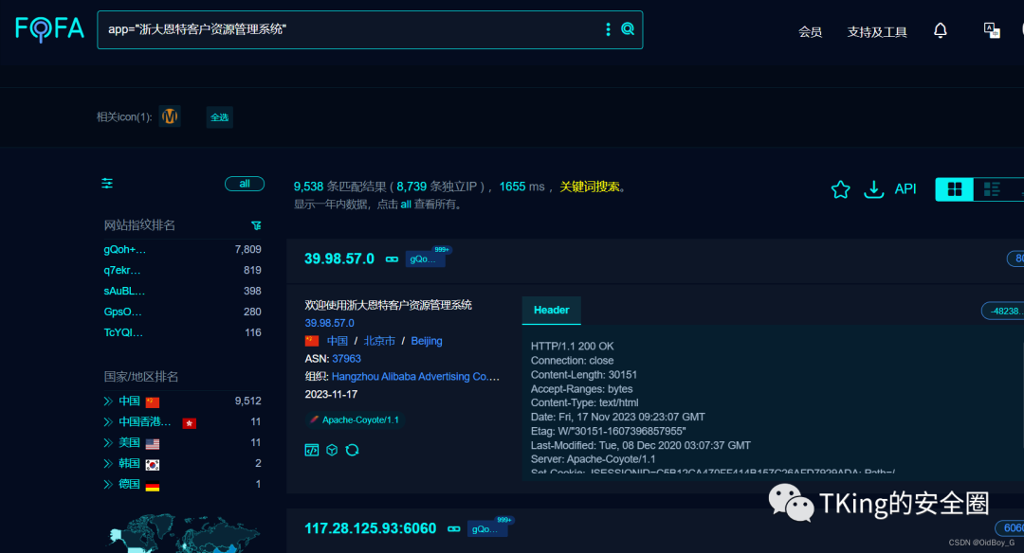Click the 全选 button
This screenshot has height=553, width=1024.
pos(219,117)
